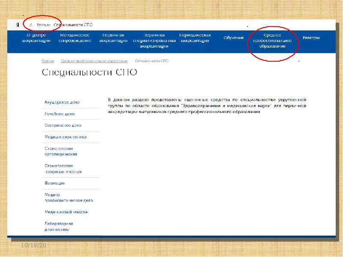Select 'Первичная аккредитация' in navigation

pyautogui.click(x=113, y=38)
